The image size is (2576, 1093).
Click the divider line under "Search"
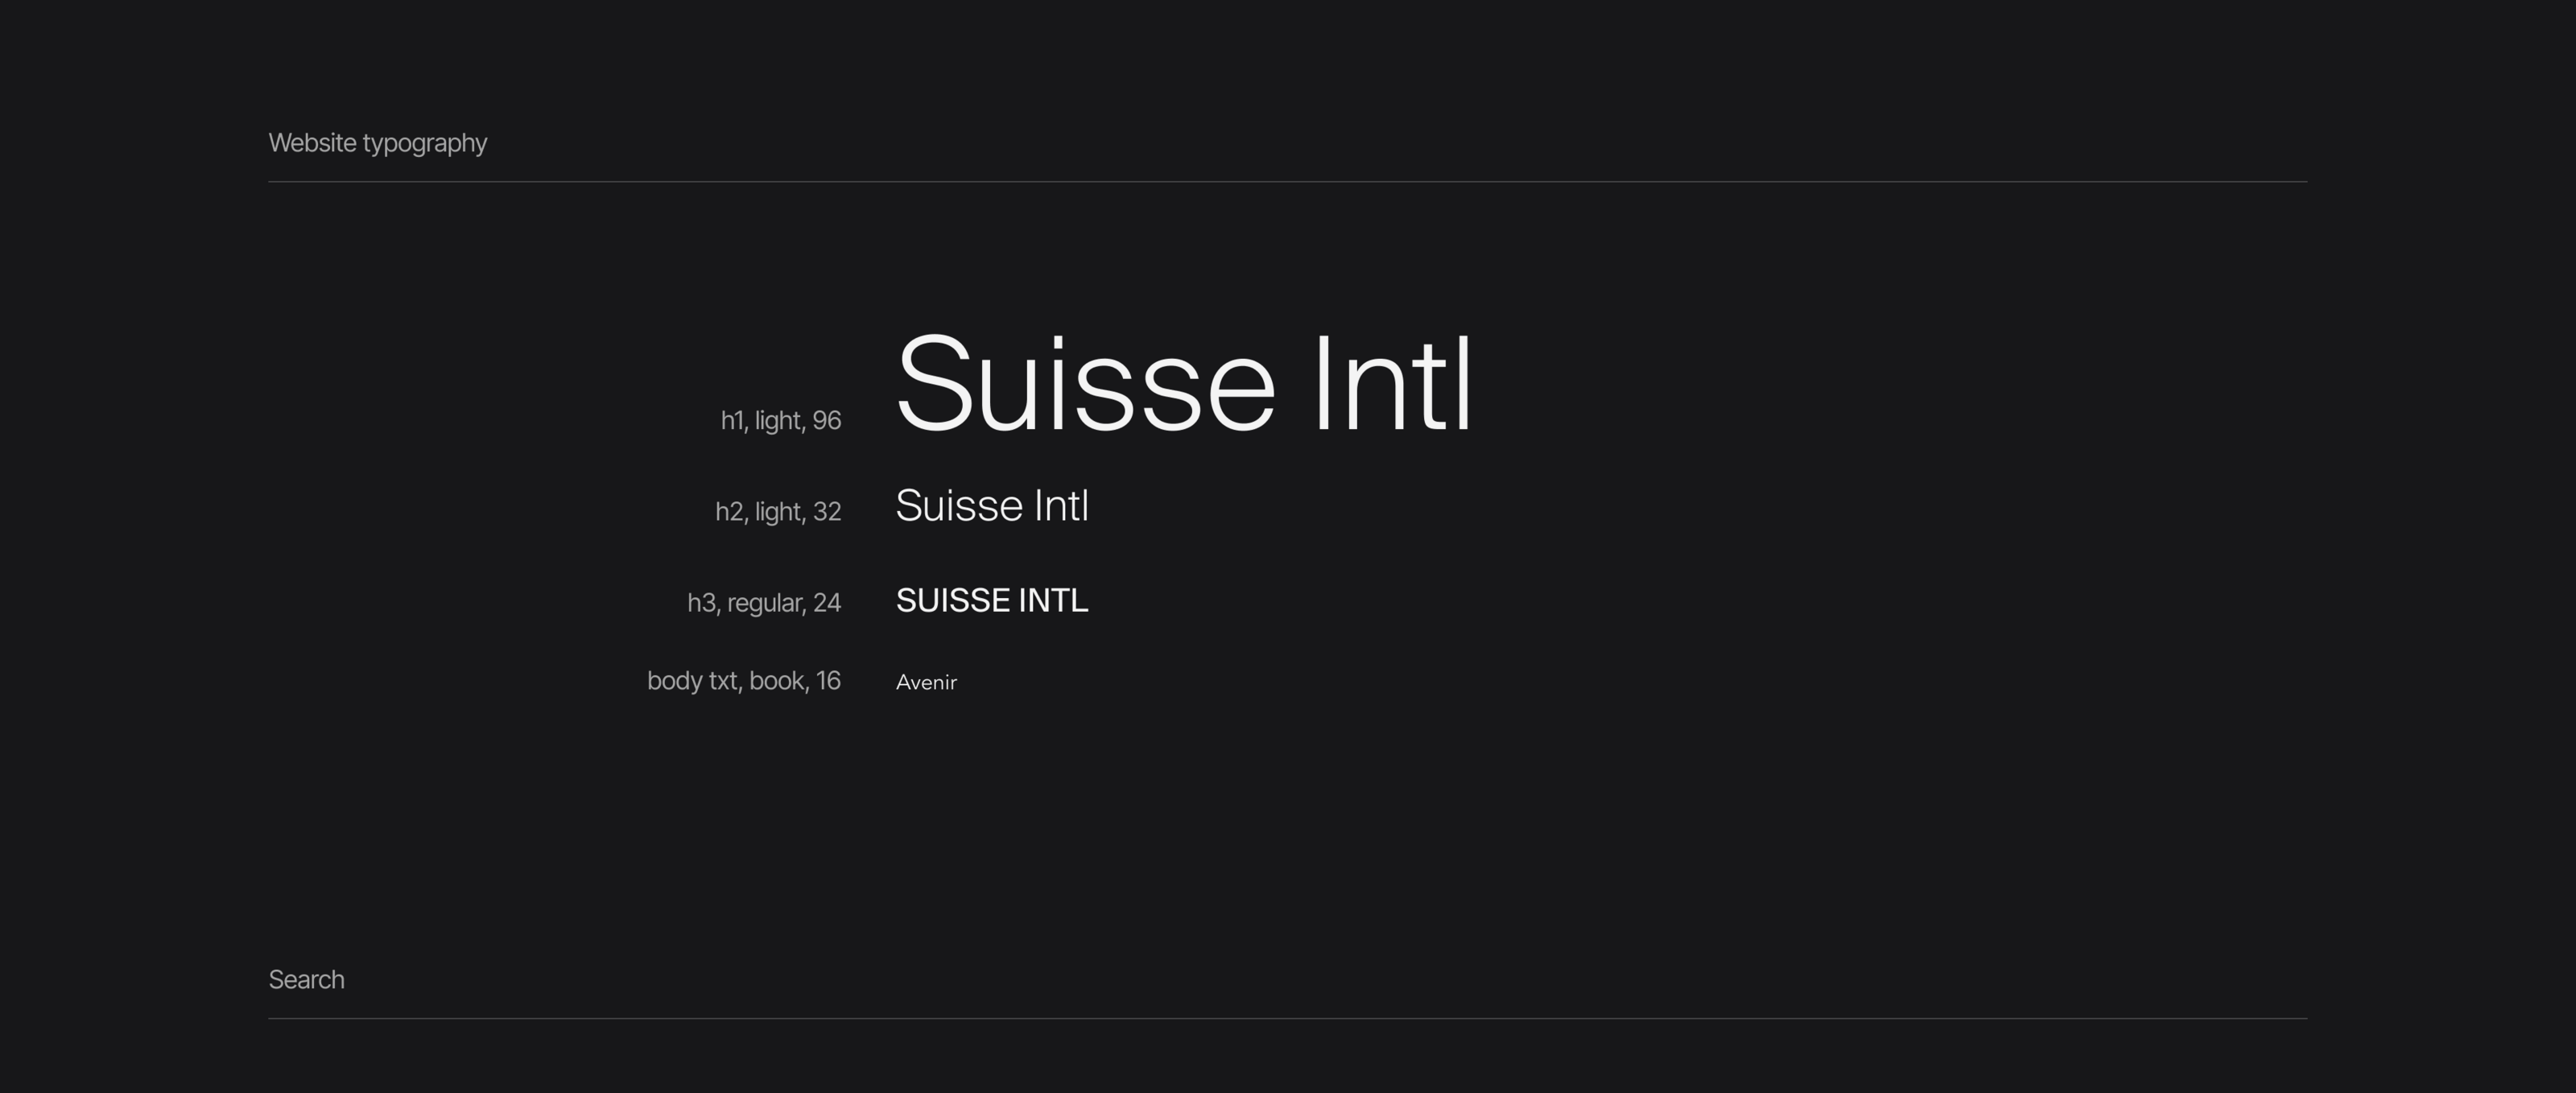[1287, 1019]
